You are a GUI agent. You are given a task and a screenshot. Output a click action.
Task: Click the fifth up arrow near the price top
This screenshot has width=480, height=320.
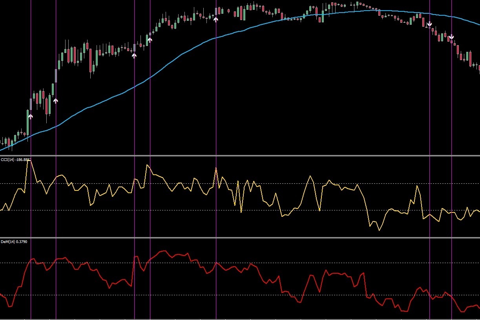coord(216,18)
